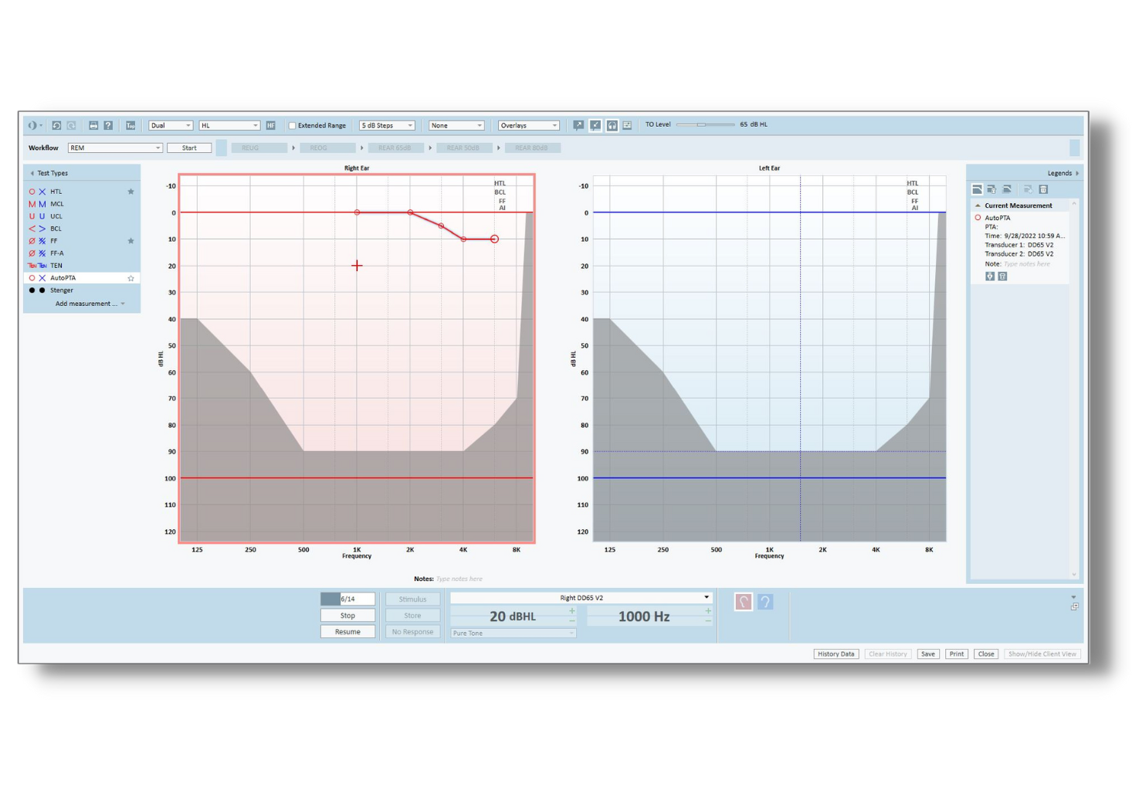
Task: Switch to the REAR 65dB workflow step
Action: pos(396,147)
